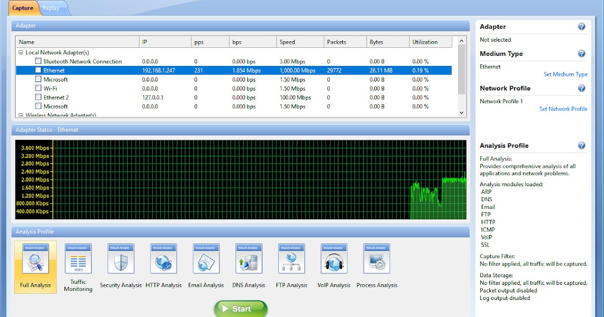Click the traffic spike in the Ethernet graph
This screenshot has height=317, width=604.
438,198
